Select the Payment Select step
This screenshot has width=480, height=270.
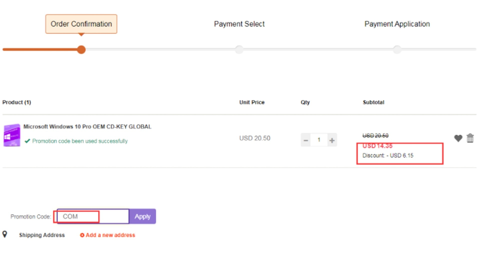point(239,24)
